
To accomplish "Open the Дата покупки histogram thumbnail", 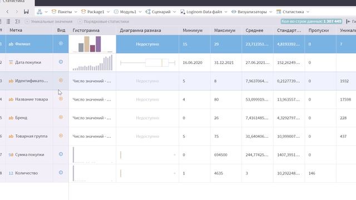I will 92,63.
